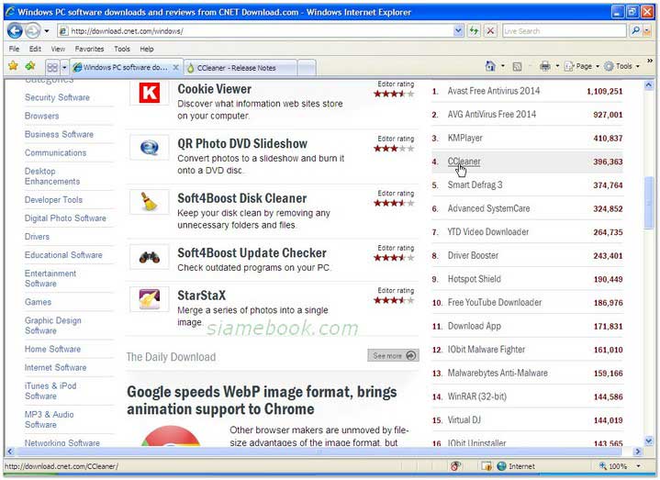Click the RSS Feeds icon
The width and height of the screenshot is (660, 480).
click(518, 66)
